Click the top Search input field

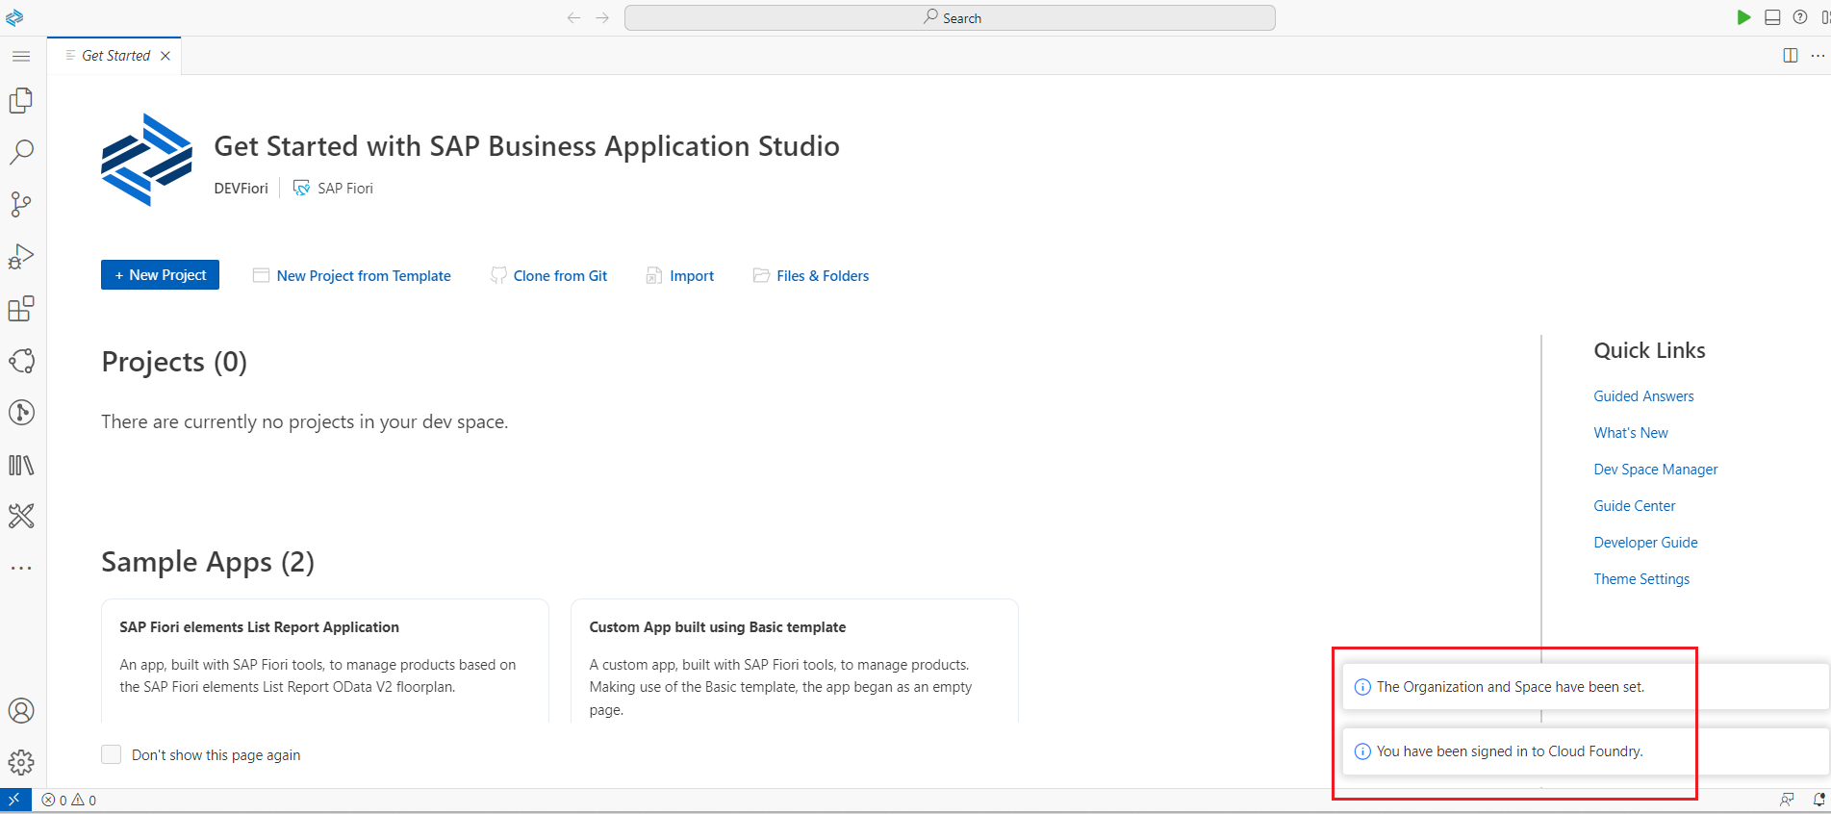950,18
